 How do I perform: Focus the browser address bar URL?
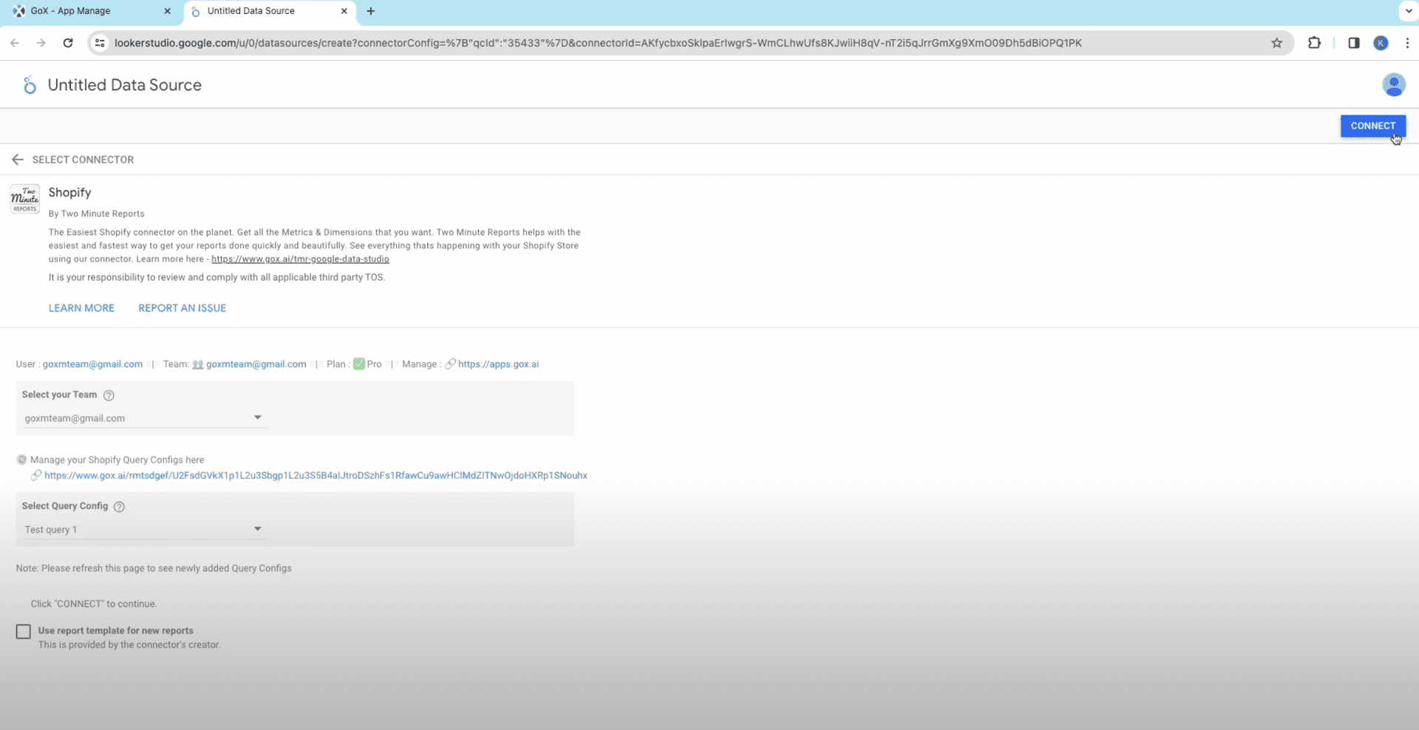[x=598, y=43]
